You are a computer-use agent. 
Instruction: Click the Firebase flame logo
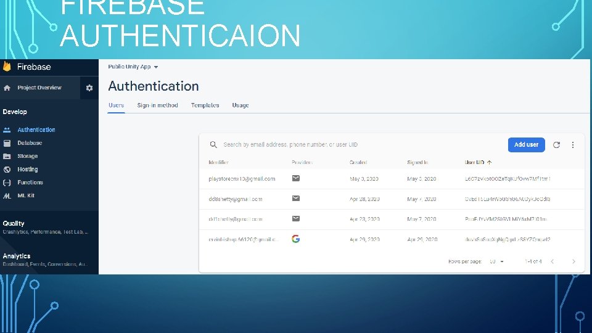click(x=7, y=67)
